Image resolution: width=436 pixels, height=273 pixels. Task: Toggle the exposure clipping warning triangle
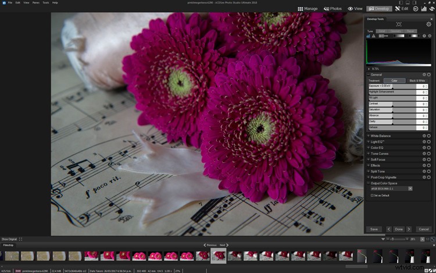374,36
